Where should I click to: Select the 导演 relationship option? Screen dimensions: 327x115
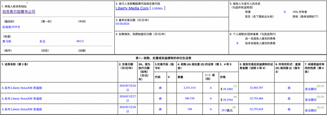tap(248, 12)
